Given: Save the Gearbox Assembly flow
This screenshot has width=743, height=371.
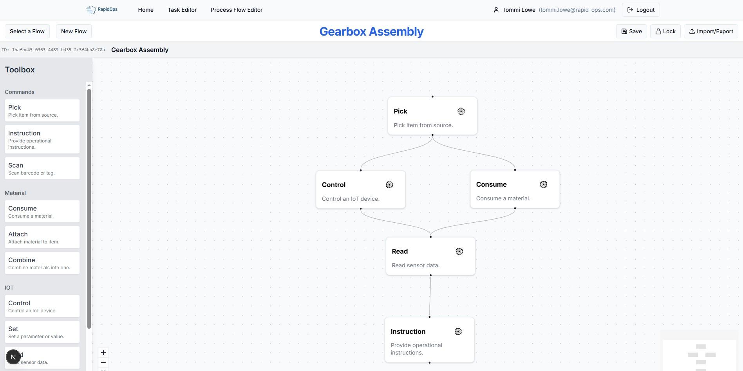Looking at the screenshot, I should pyautogui.click(x=631, y=31).
